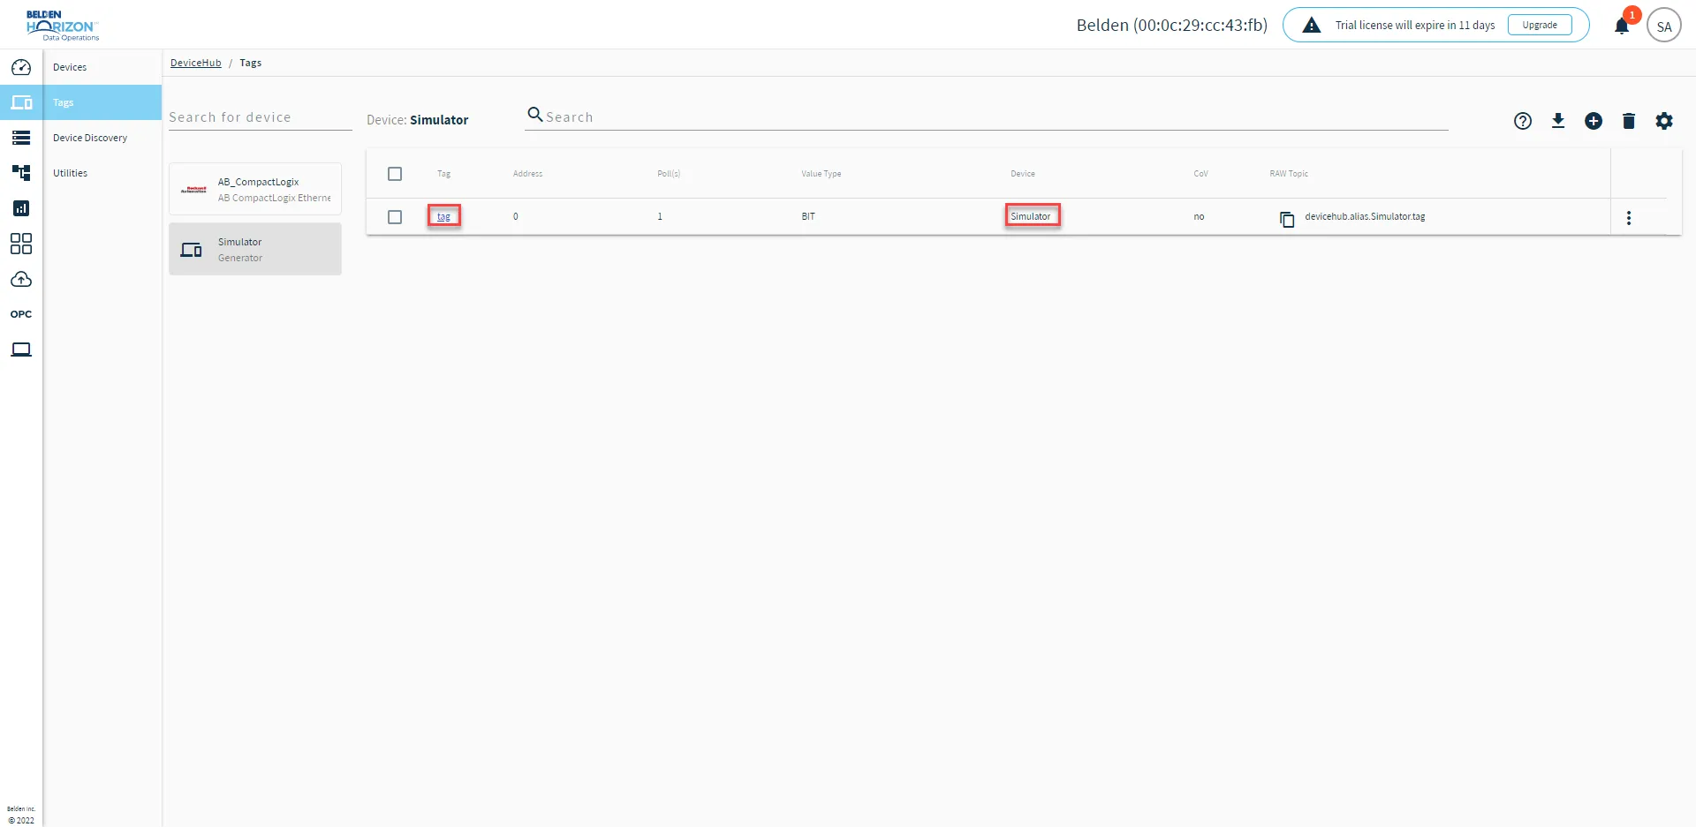Image resolution: width=1696 pixels, height=827 pixels.
Task: Focus the Search for device field
Action: pyautogui.click(x=261, y=117)
